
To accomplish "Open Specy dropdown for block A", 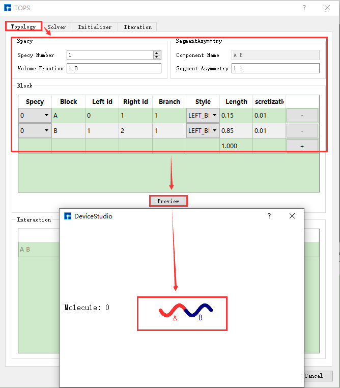I will (46, 116).
